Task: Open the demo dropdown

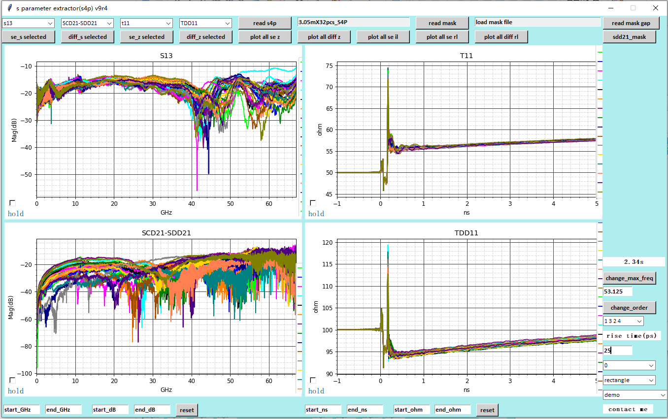Action: click(x=635, y=395)
